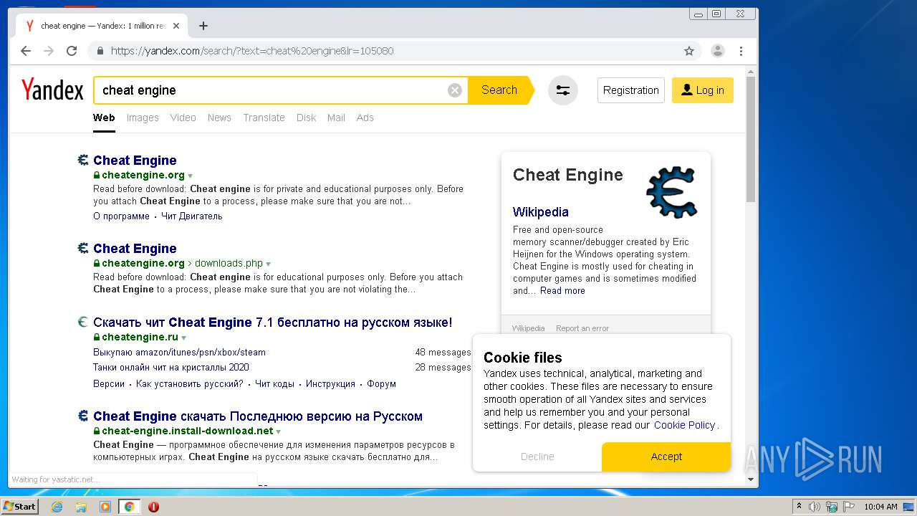Open the Скачать чит Cheat Engine 7.1 result

(273, 322)
